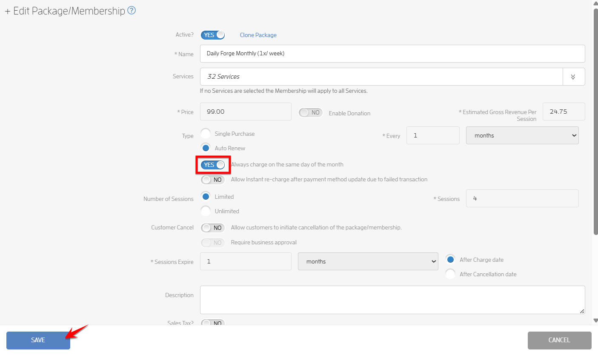Open the Sessions Expire months dropdown
This screenshot has height=355, width=598.
(368, 261)
